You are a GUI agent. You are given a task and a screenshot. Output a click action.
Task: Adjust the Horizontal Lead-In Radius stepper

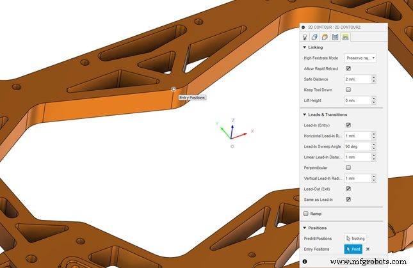point(374,136)
